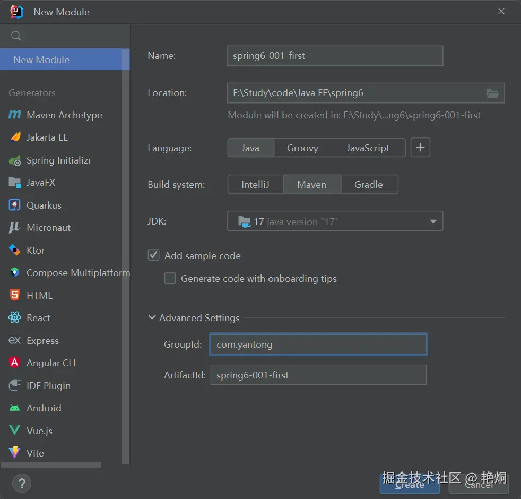Click the Vite logo icon
Viewport: 521px width, 499px height.
pyautogui.click(x=14, y=452)
